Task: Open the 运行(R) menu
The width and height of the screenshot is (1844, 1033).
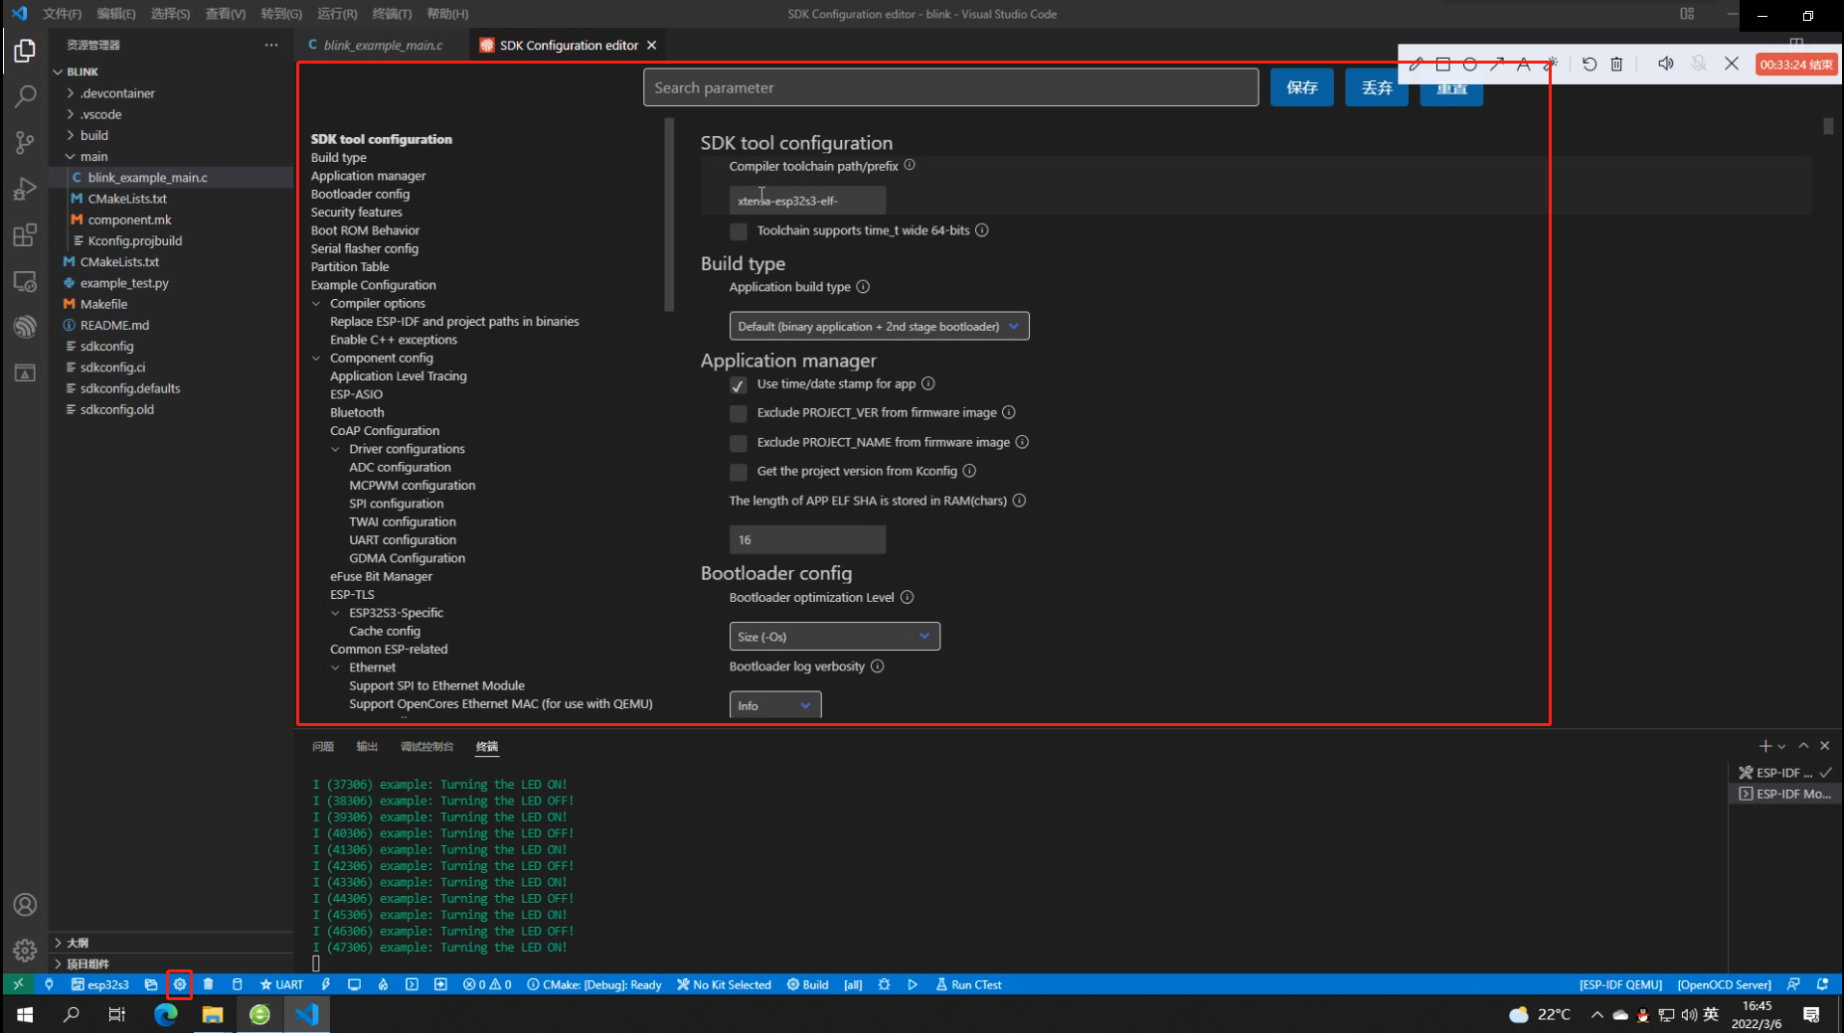Action: (337, 14)
